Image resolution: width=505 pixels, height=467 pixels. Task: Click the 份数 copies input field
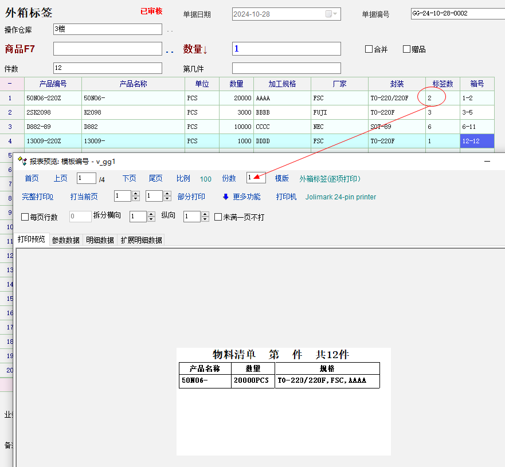pos(256,178)
